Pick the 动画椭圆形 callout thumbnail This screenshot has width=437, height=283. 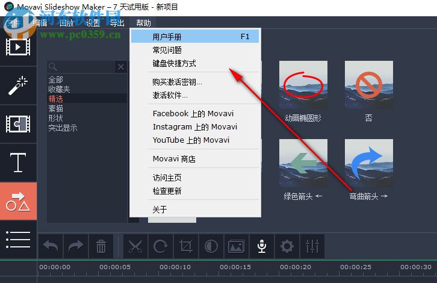(x=303, y=85)
